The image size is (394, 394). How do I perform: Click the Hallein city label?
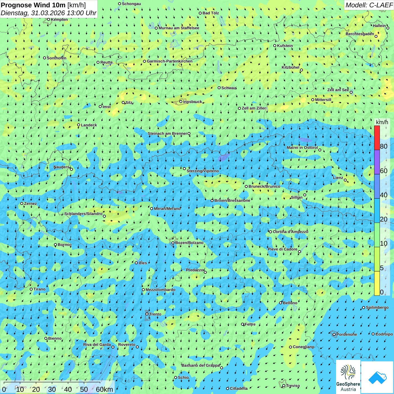click(x=379, y=26)
